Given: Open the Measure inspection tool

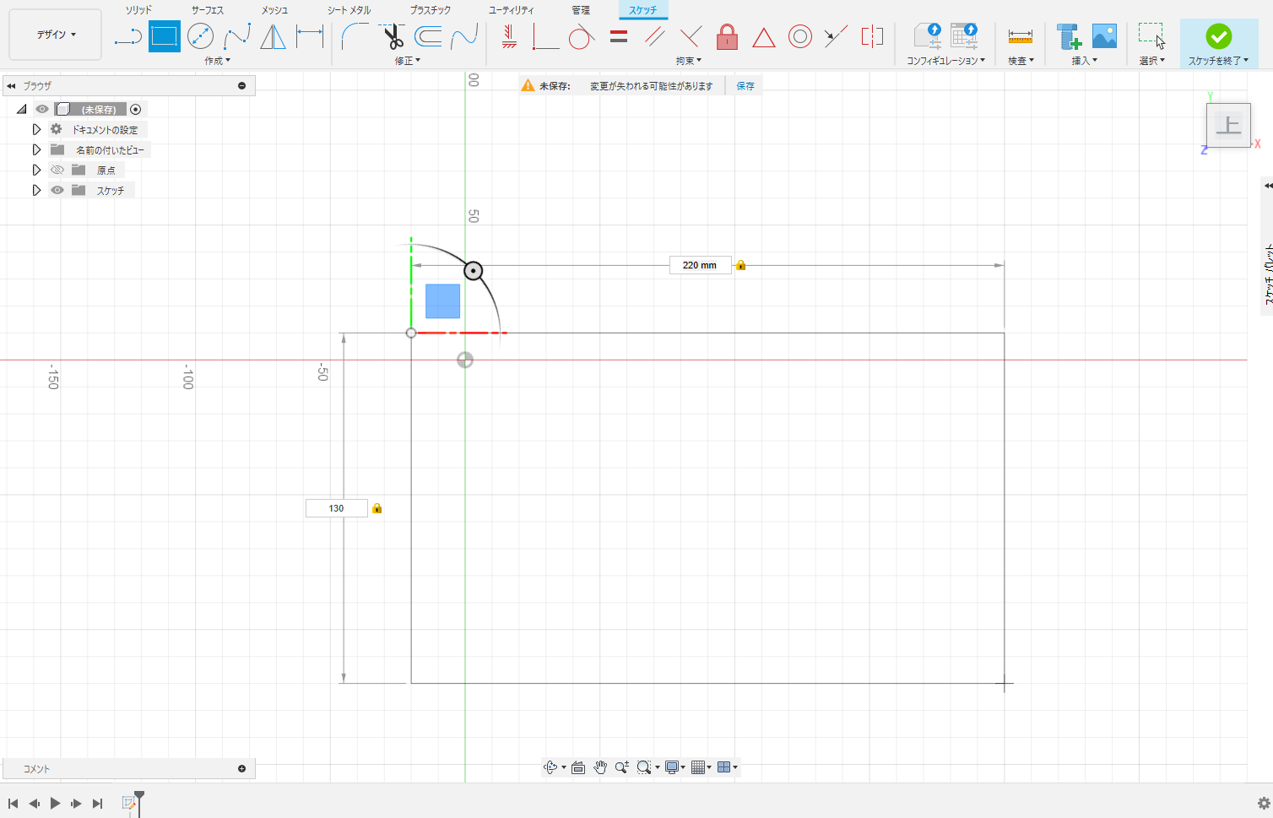Looking at the screenshot, I should [x=1021, y=36].
